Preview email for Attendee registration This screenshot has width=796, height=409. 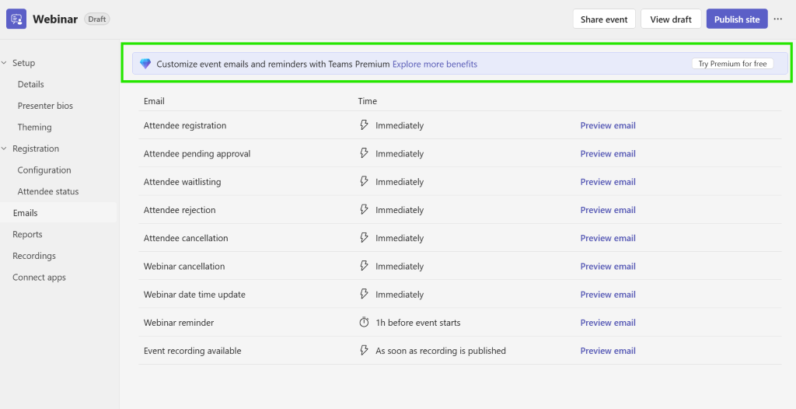pyautogui.click(x=608, y=125)
